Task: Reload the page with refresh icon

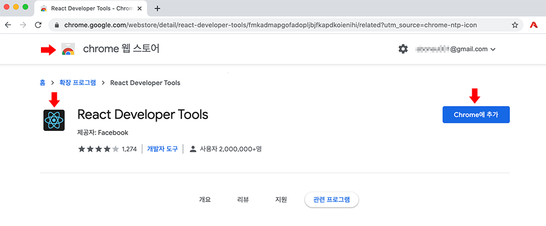Action: (38, 25)
